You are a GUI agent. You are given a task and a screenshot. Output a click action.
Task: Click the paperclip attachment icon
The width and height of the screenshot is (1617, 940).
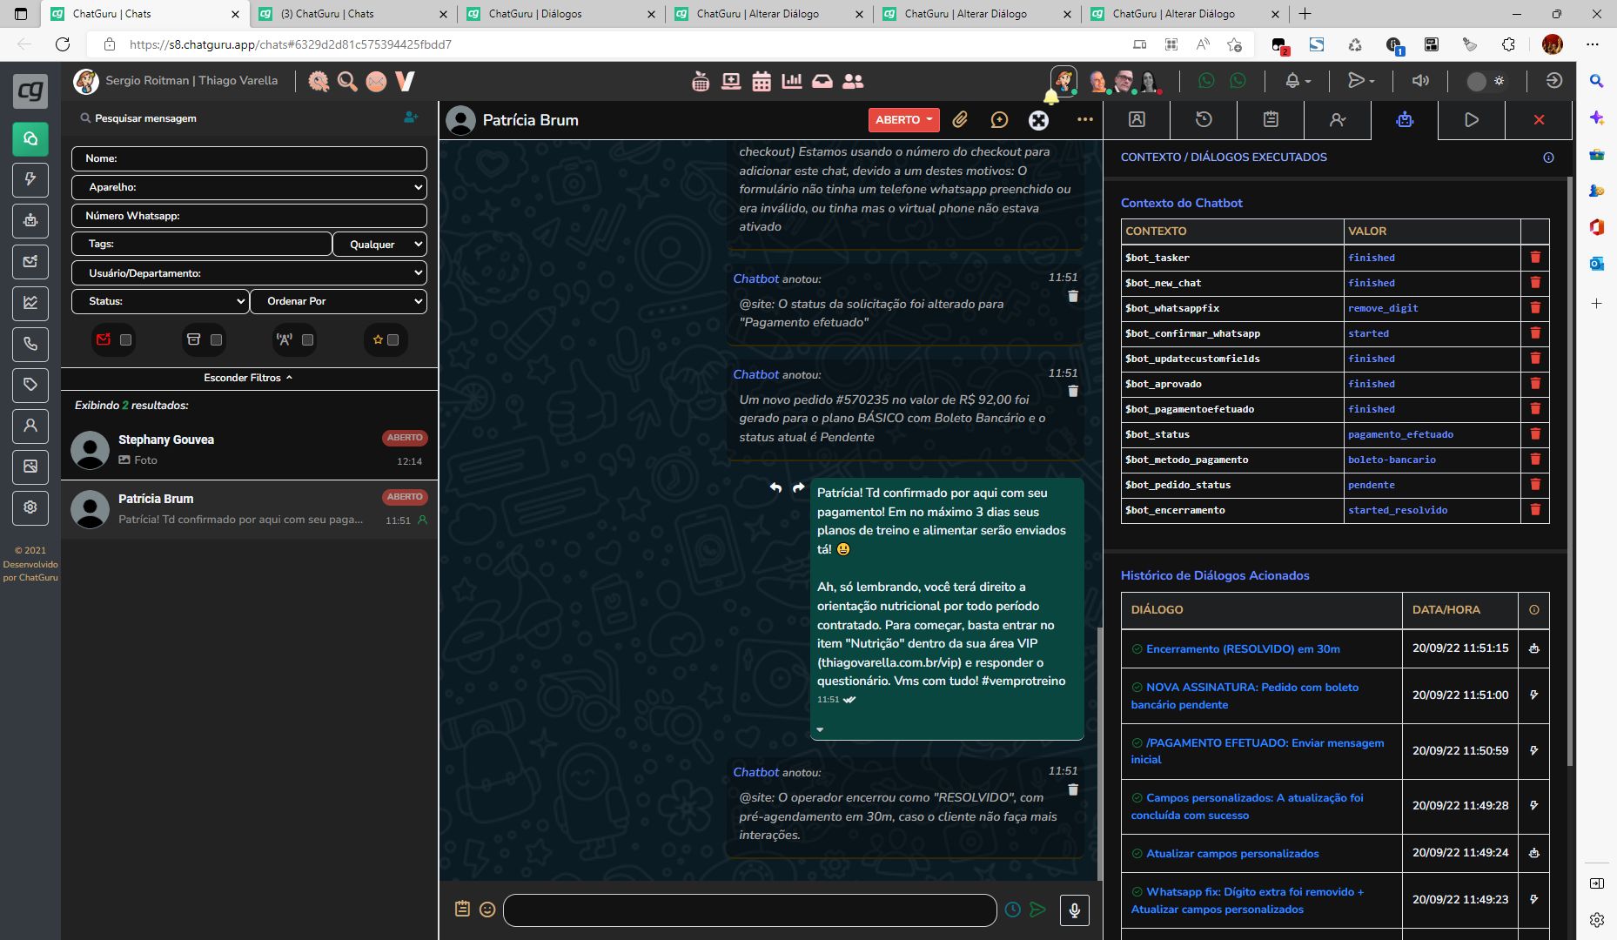(x=959, y=120)
